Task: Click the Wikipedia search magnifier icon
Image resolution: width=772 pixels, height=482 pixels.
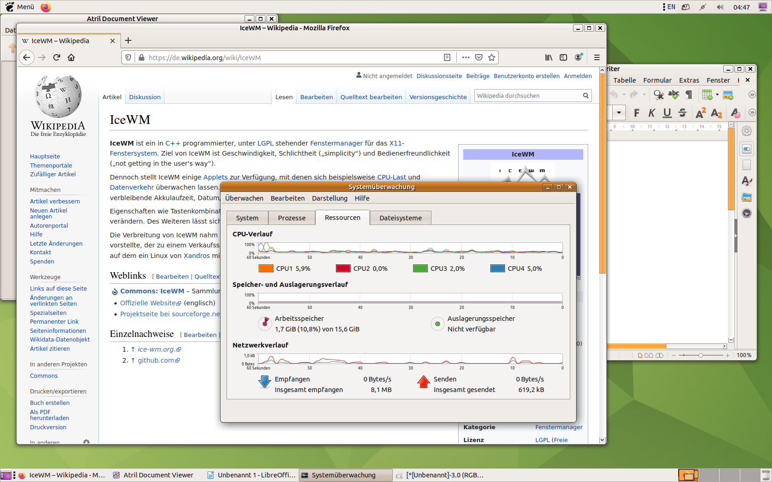Action: click(586, 95)
